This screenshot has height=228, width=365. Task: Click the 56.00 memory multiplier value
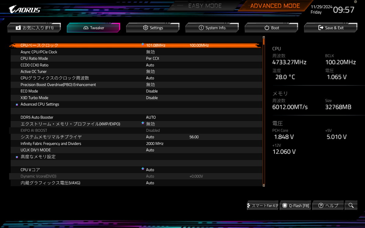pos(194,137)
